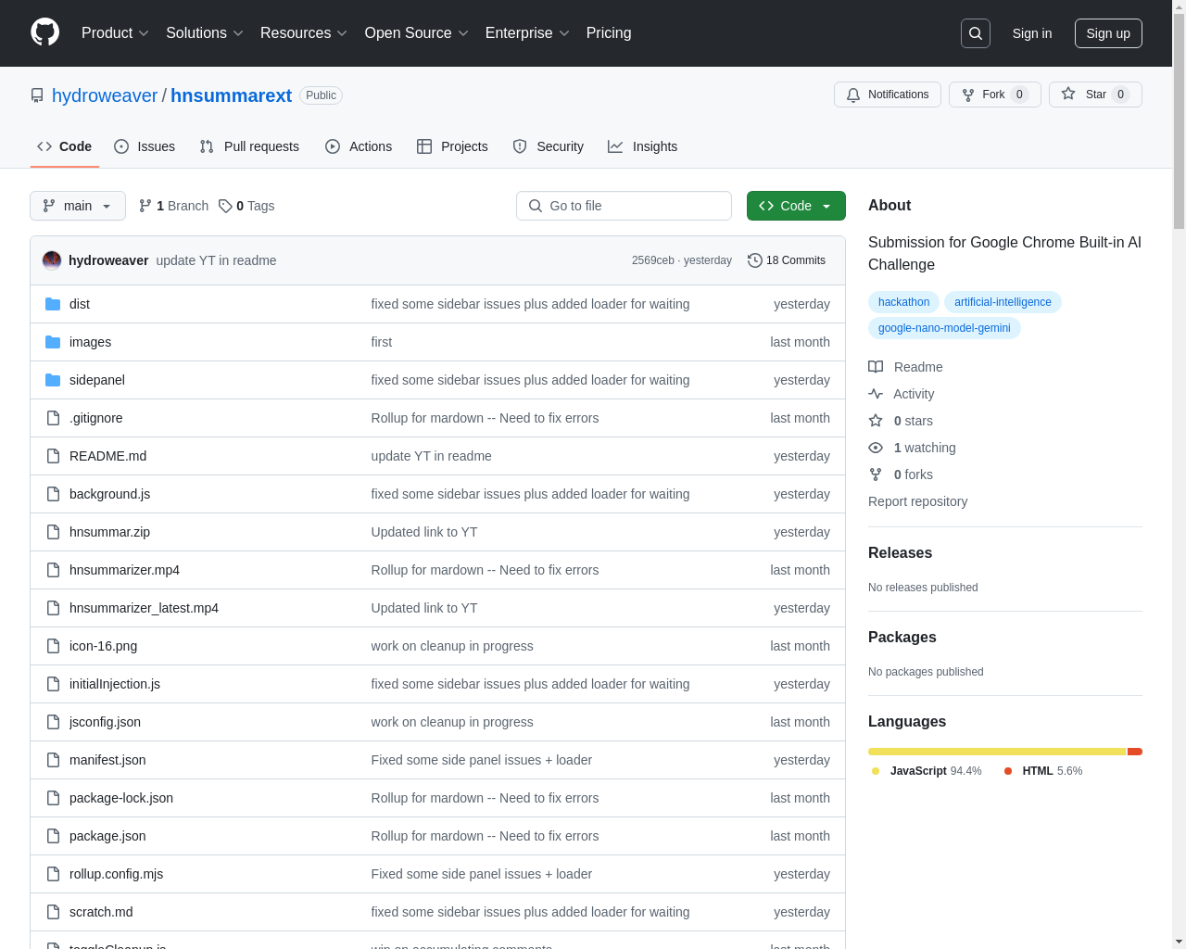This screenshot has height=949, width=1186.
Task: Switch to the Pull requests tab
Action: pos(249,146)
